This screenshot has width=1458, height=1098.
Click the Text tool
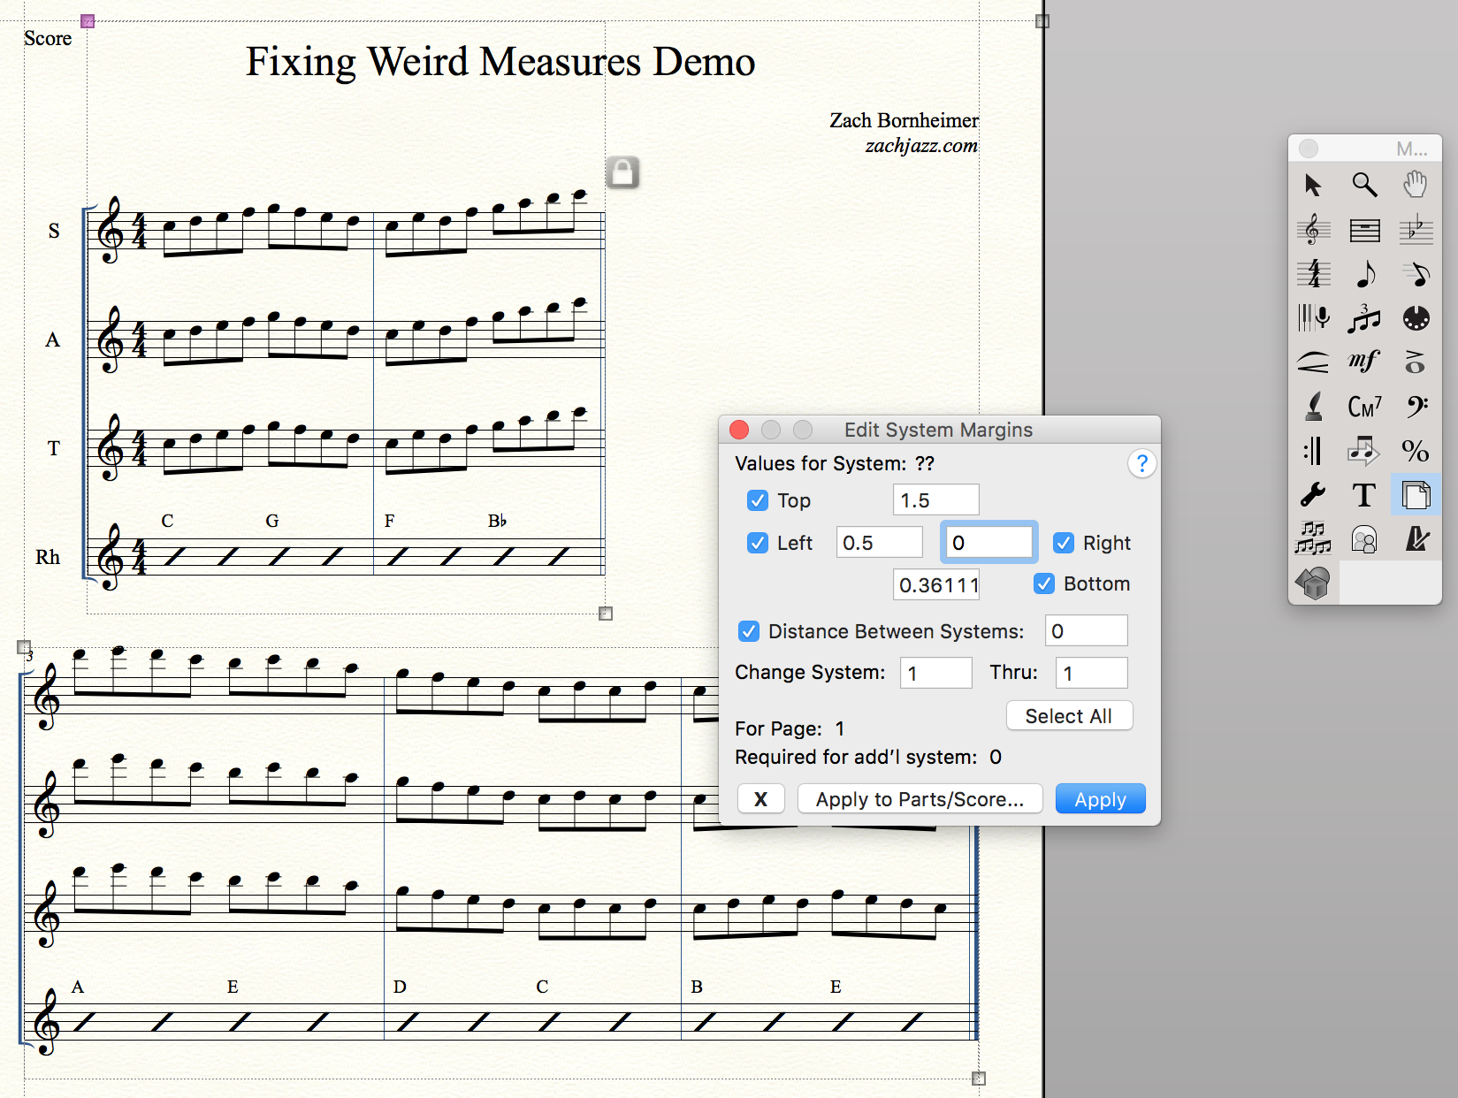pyautogui.click(x=1364, y=495)
